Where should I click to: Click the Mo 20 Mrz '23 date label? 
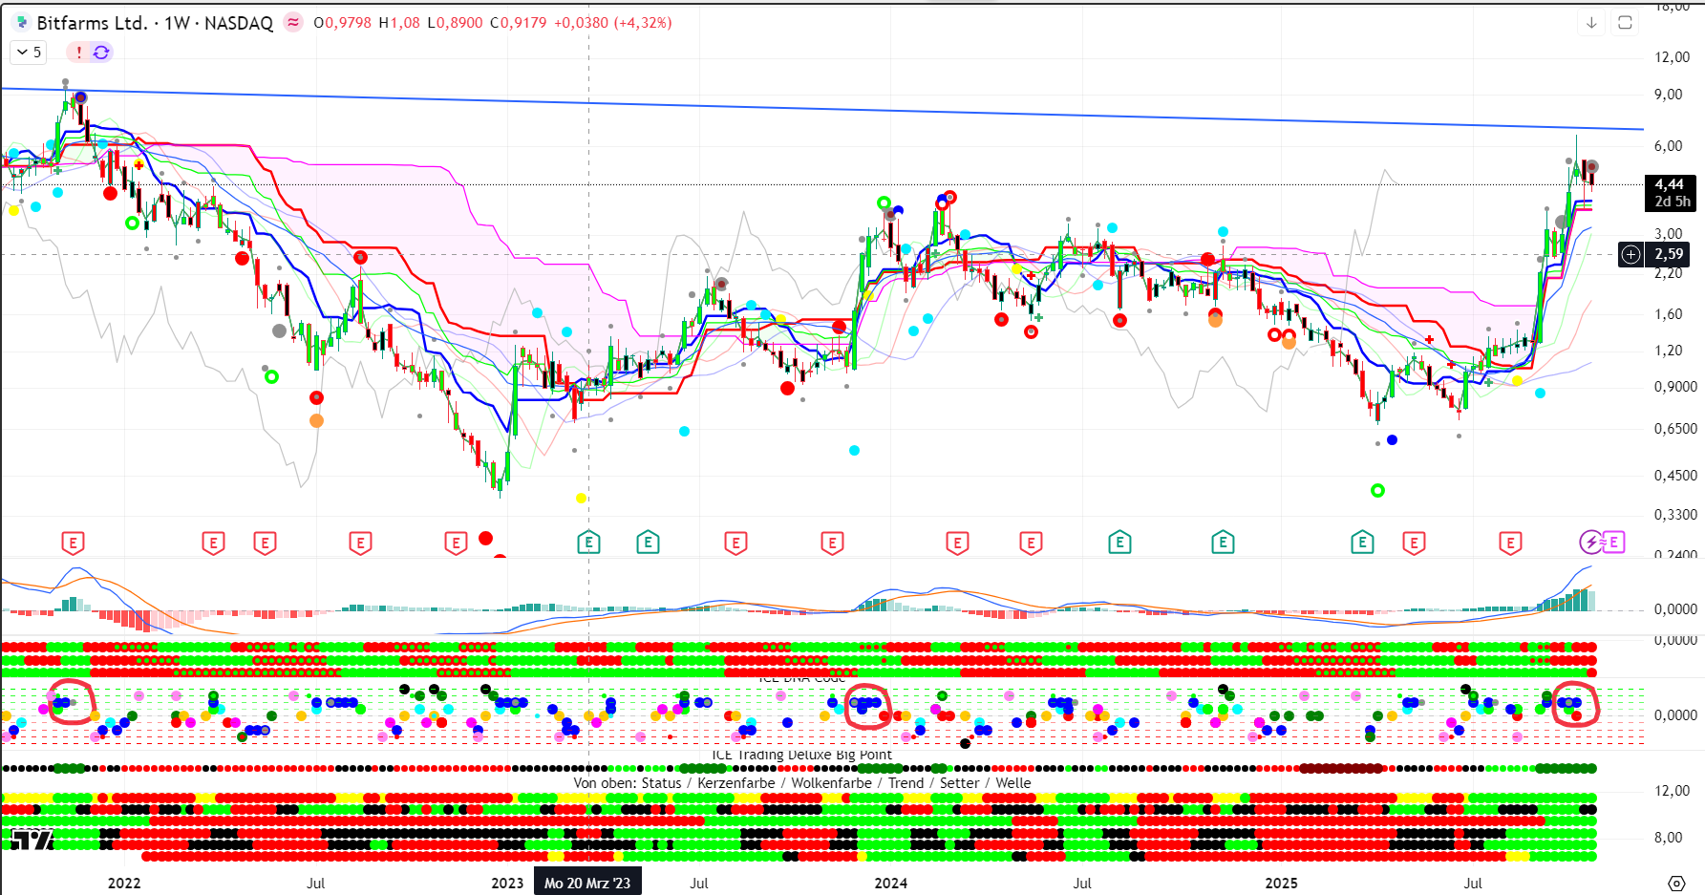tap(587, 883)
